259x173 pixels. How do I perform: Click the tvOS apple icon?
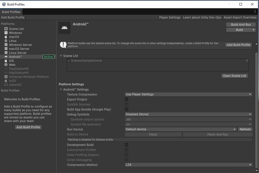[x=6, y=81]
